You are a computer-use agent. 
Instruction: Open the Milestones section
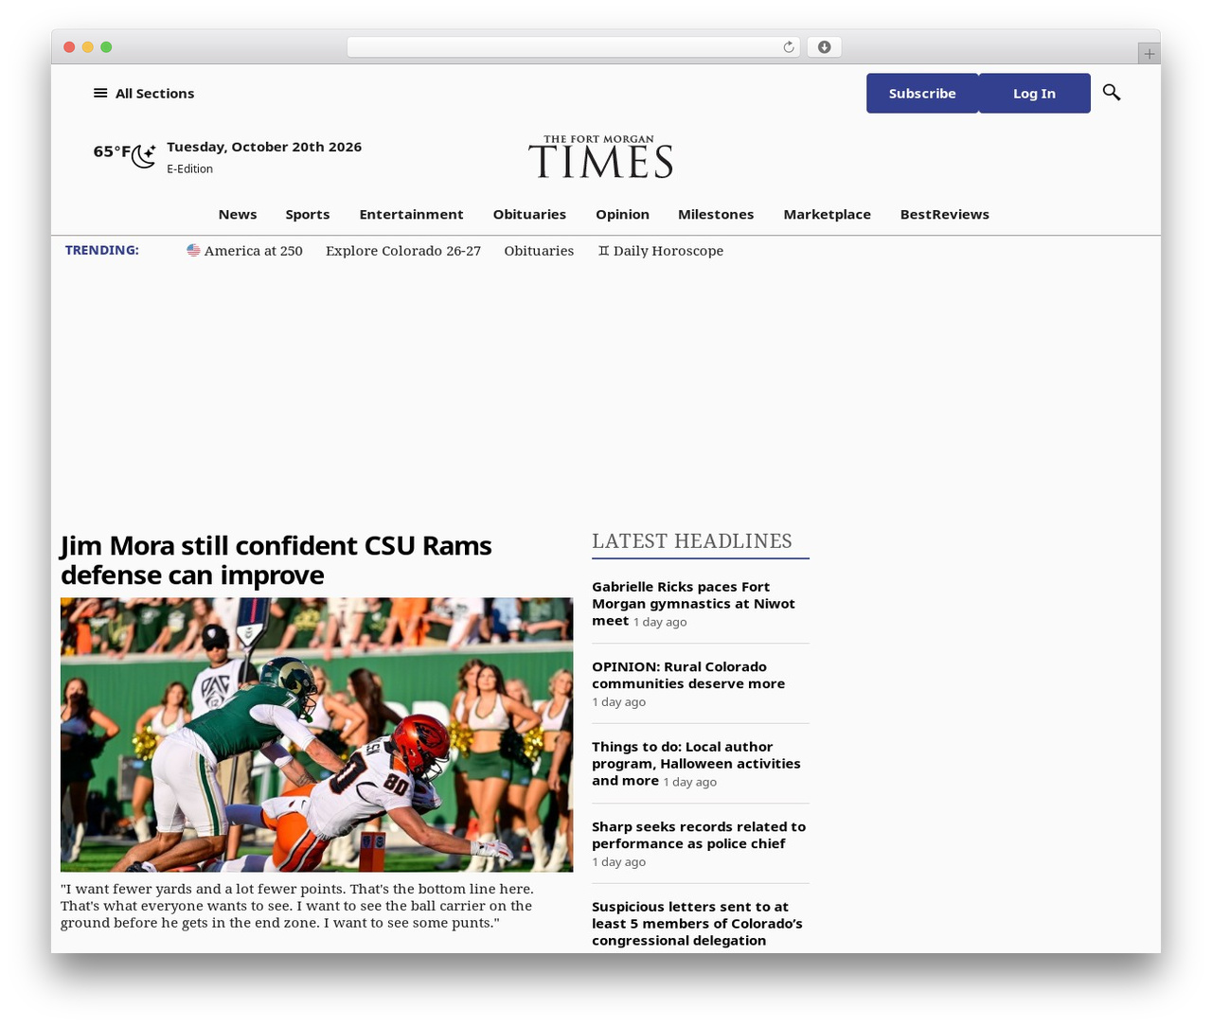716,214
